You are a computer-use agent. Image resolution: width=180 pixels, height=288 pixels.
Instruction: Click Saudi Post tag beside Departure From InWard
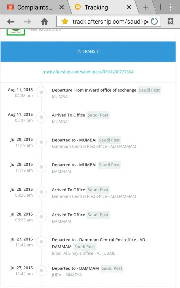[149, 90]
